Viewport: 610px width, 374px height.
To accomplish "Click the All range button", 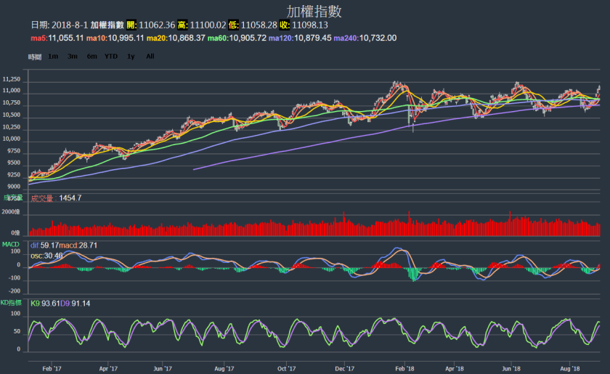I will 150,56.
